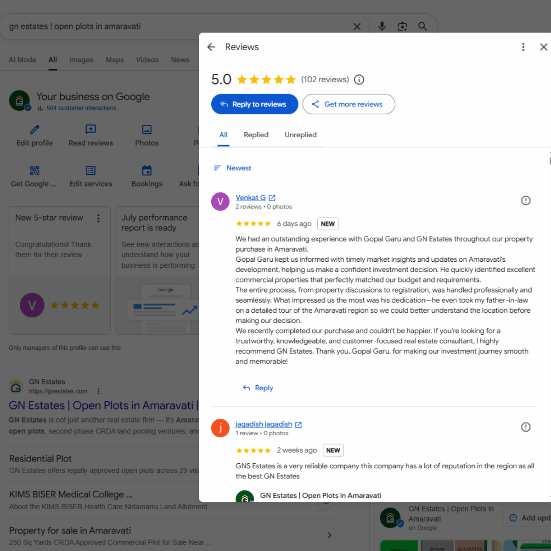Viewport: 551px width, 551px height.
Task: Reply to Venkat G's review
Action: click(258, 388)
